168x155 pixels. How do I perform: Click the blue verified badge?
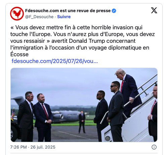pos(114,11)
